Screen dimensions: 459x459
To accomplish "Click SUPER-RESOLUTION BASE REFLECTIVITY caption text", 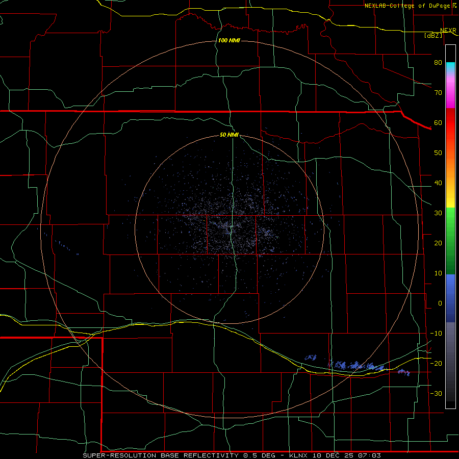I will tap(161, 455).
